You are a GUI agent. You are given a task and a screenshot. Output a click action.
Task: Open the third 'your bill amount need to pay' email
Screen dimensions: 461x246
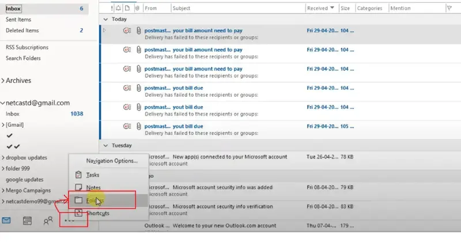coord(279,72)
